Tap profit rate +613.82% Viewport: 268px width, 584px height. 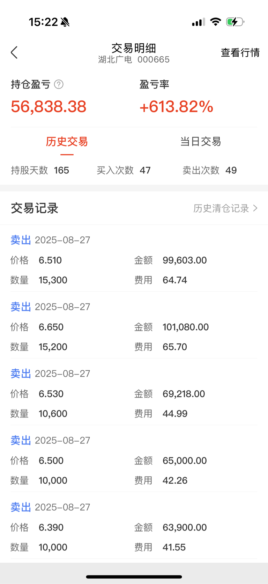click(x=176, y=106)
